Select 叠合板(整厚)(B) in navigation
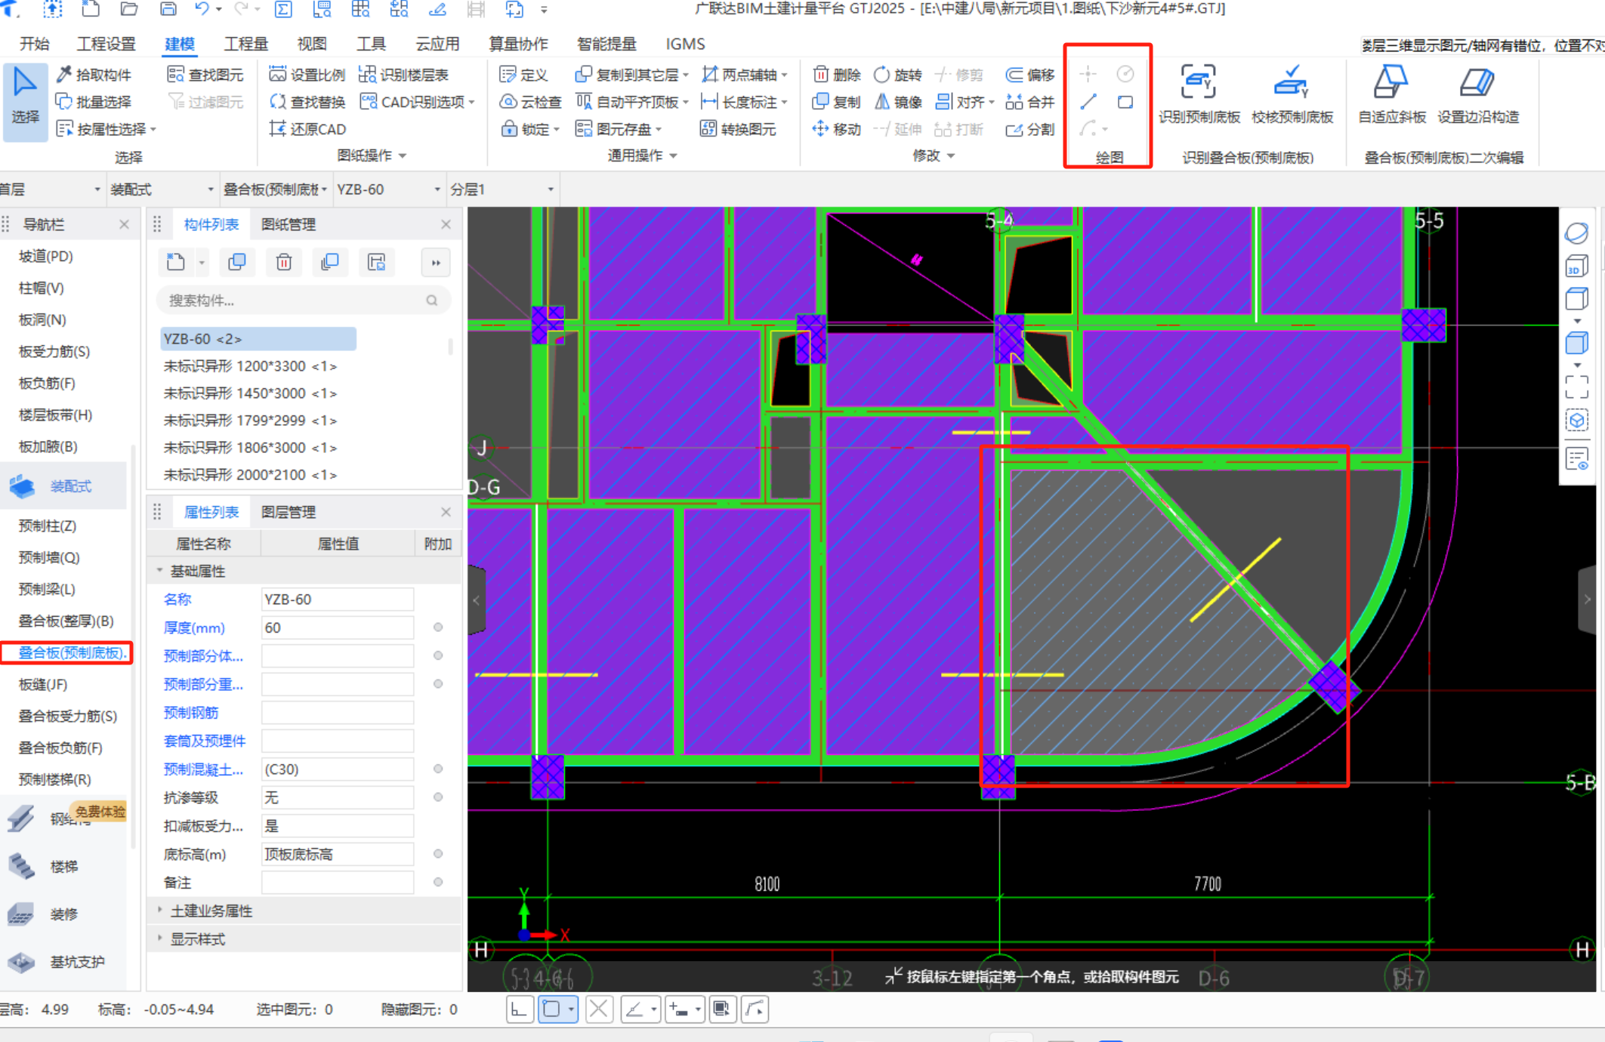 pos(66,621)
